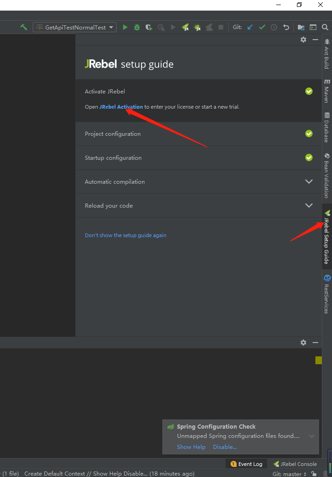Click the Debug with JRebel bug icon
This screenshot has width=332, height=477.
(197, 27)
